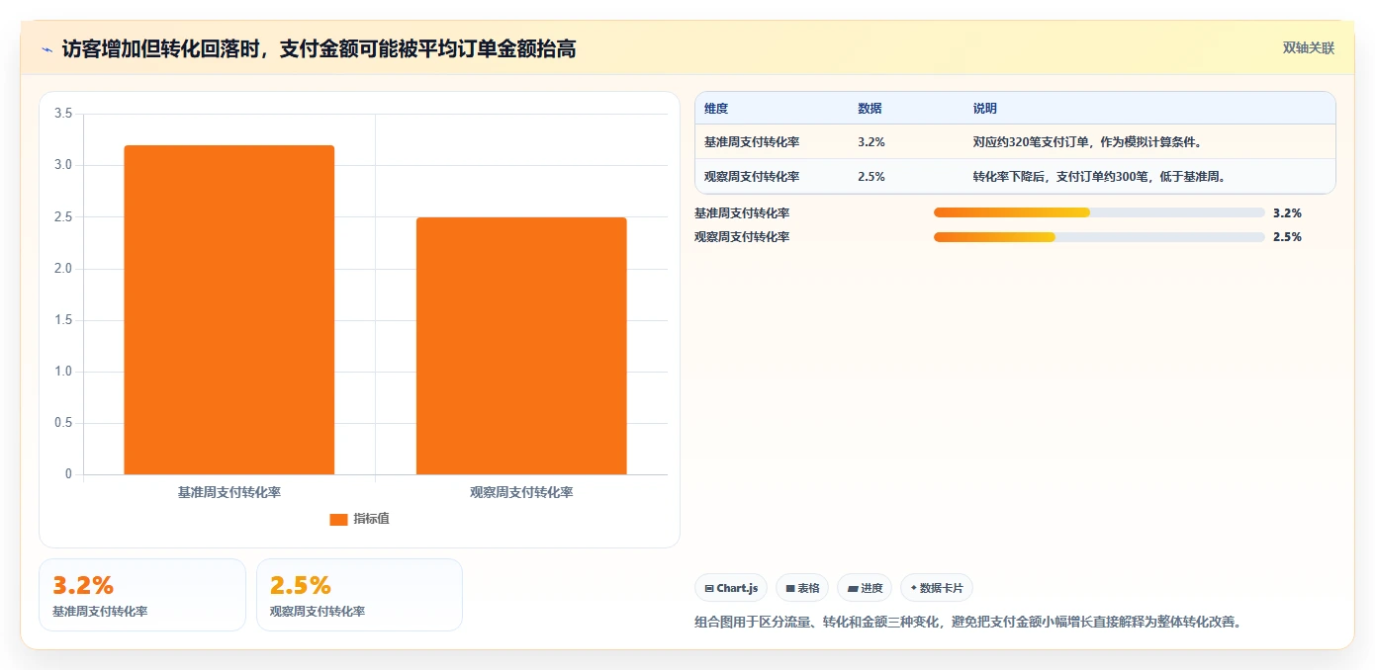Click the 双轴关联 label in the header

[x=1309, y=48]
